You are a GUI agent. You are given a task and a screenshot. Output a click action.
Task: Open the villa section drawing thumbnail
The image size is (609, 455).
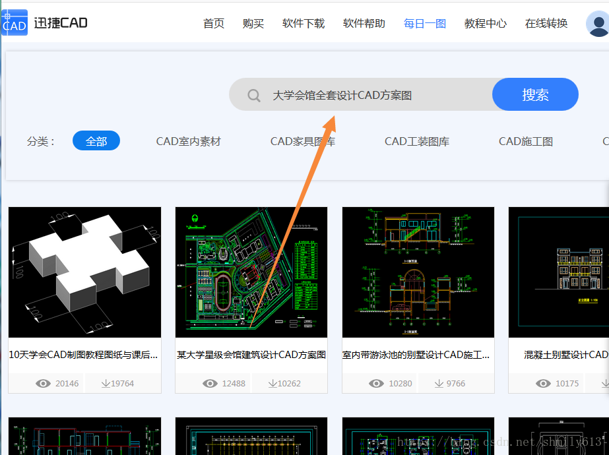point(418,272)
